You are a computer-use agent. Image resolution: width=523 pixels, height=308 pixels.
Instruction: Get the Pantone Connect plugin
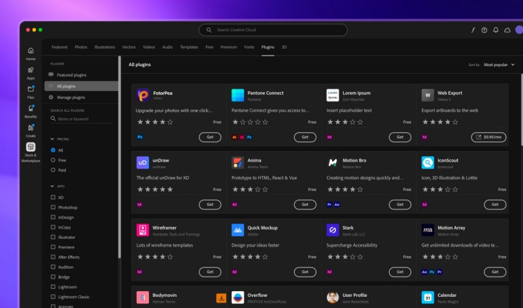tap(305, 137)
